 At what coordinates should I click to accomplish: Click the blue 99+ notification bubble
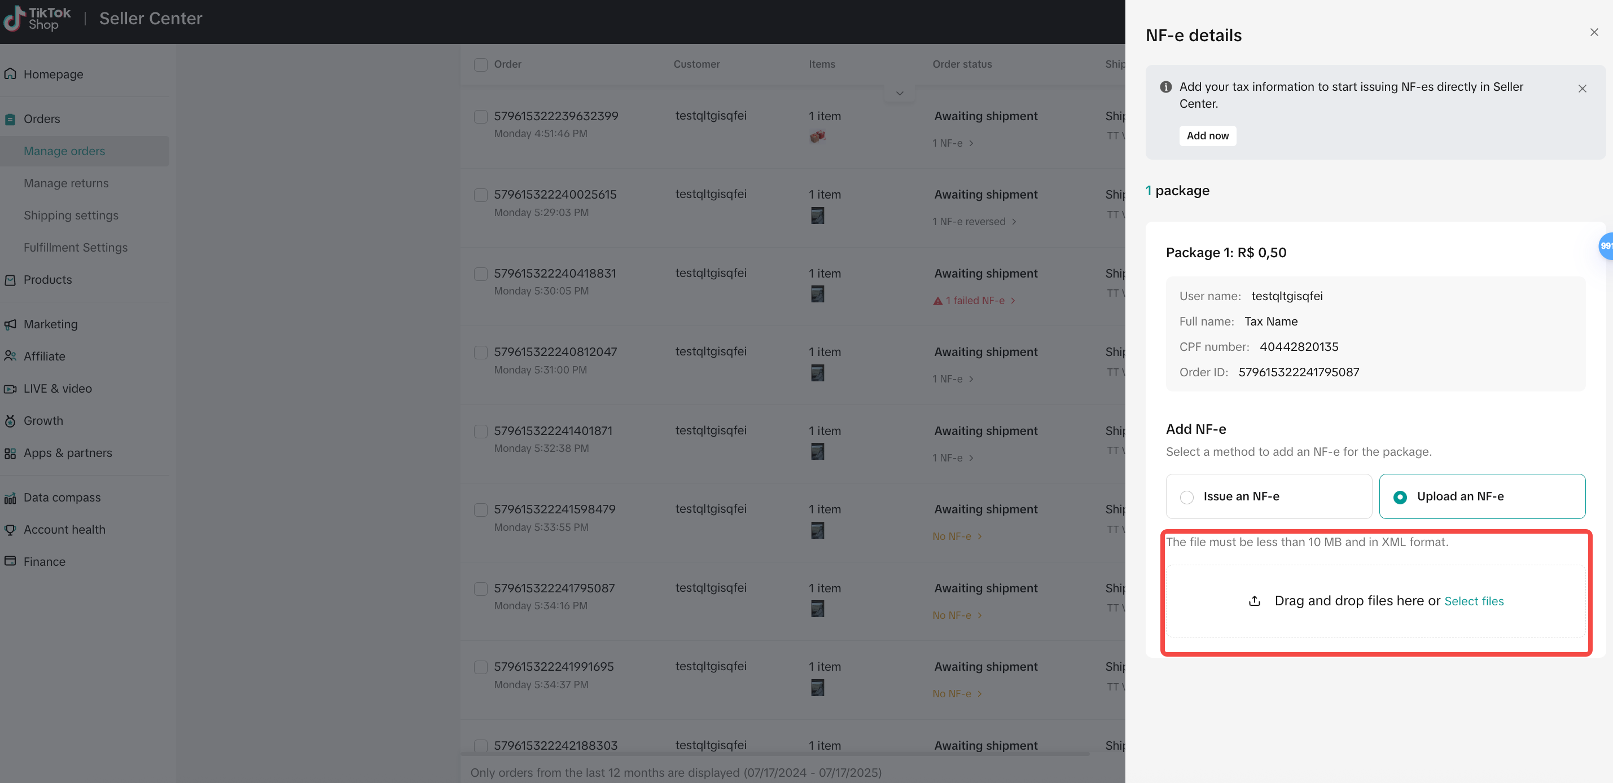pyautogui.click(x=1605, y=246)
